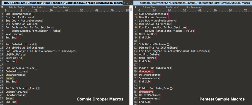Viewport: 252px width, 105px height.
Task: Open 'Run Script' menu in right pane
Action: [172, 7]
